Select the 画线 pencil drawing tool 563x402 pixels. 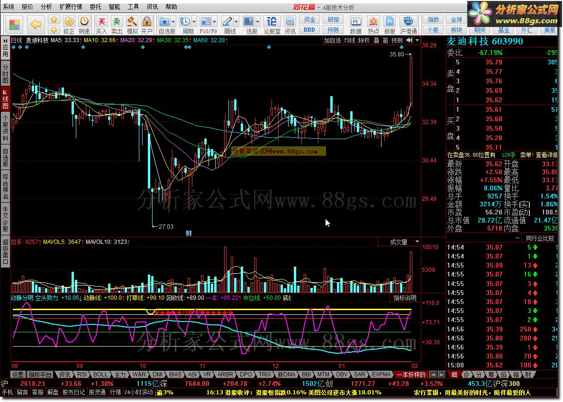click(x=227, y=21)
